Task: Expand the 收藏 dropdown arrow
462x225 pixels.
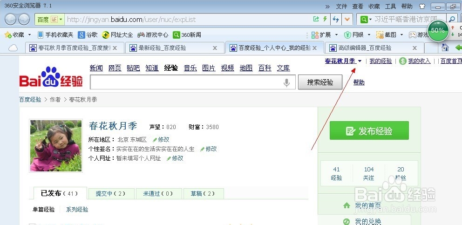Action: pyautogui.click(x=29, y=35)
